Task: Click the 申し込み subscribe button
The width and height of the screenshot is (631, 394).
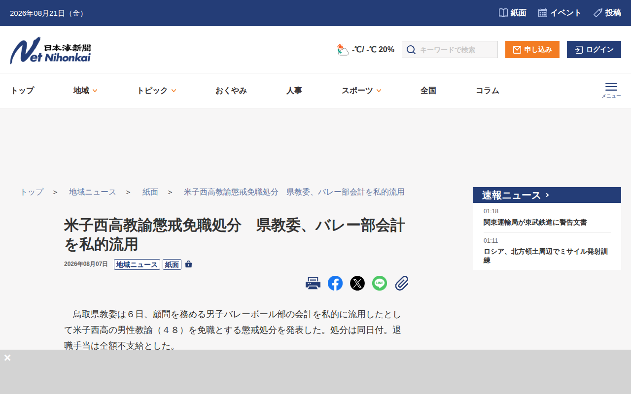Action: coord(532,49)
